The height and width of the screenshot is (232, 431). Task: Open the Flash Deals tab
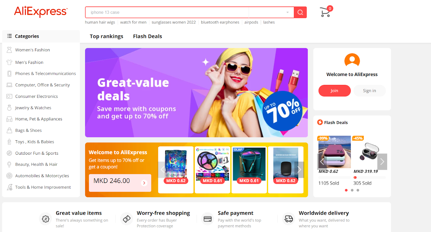coord(147,36)
